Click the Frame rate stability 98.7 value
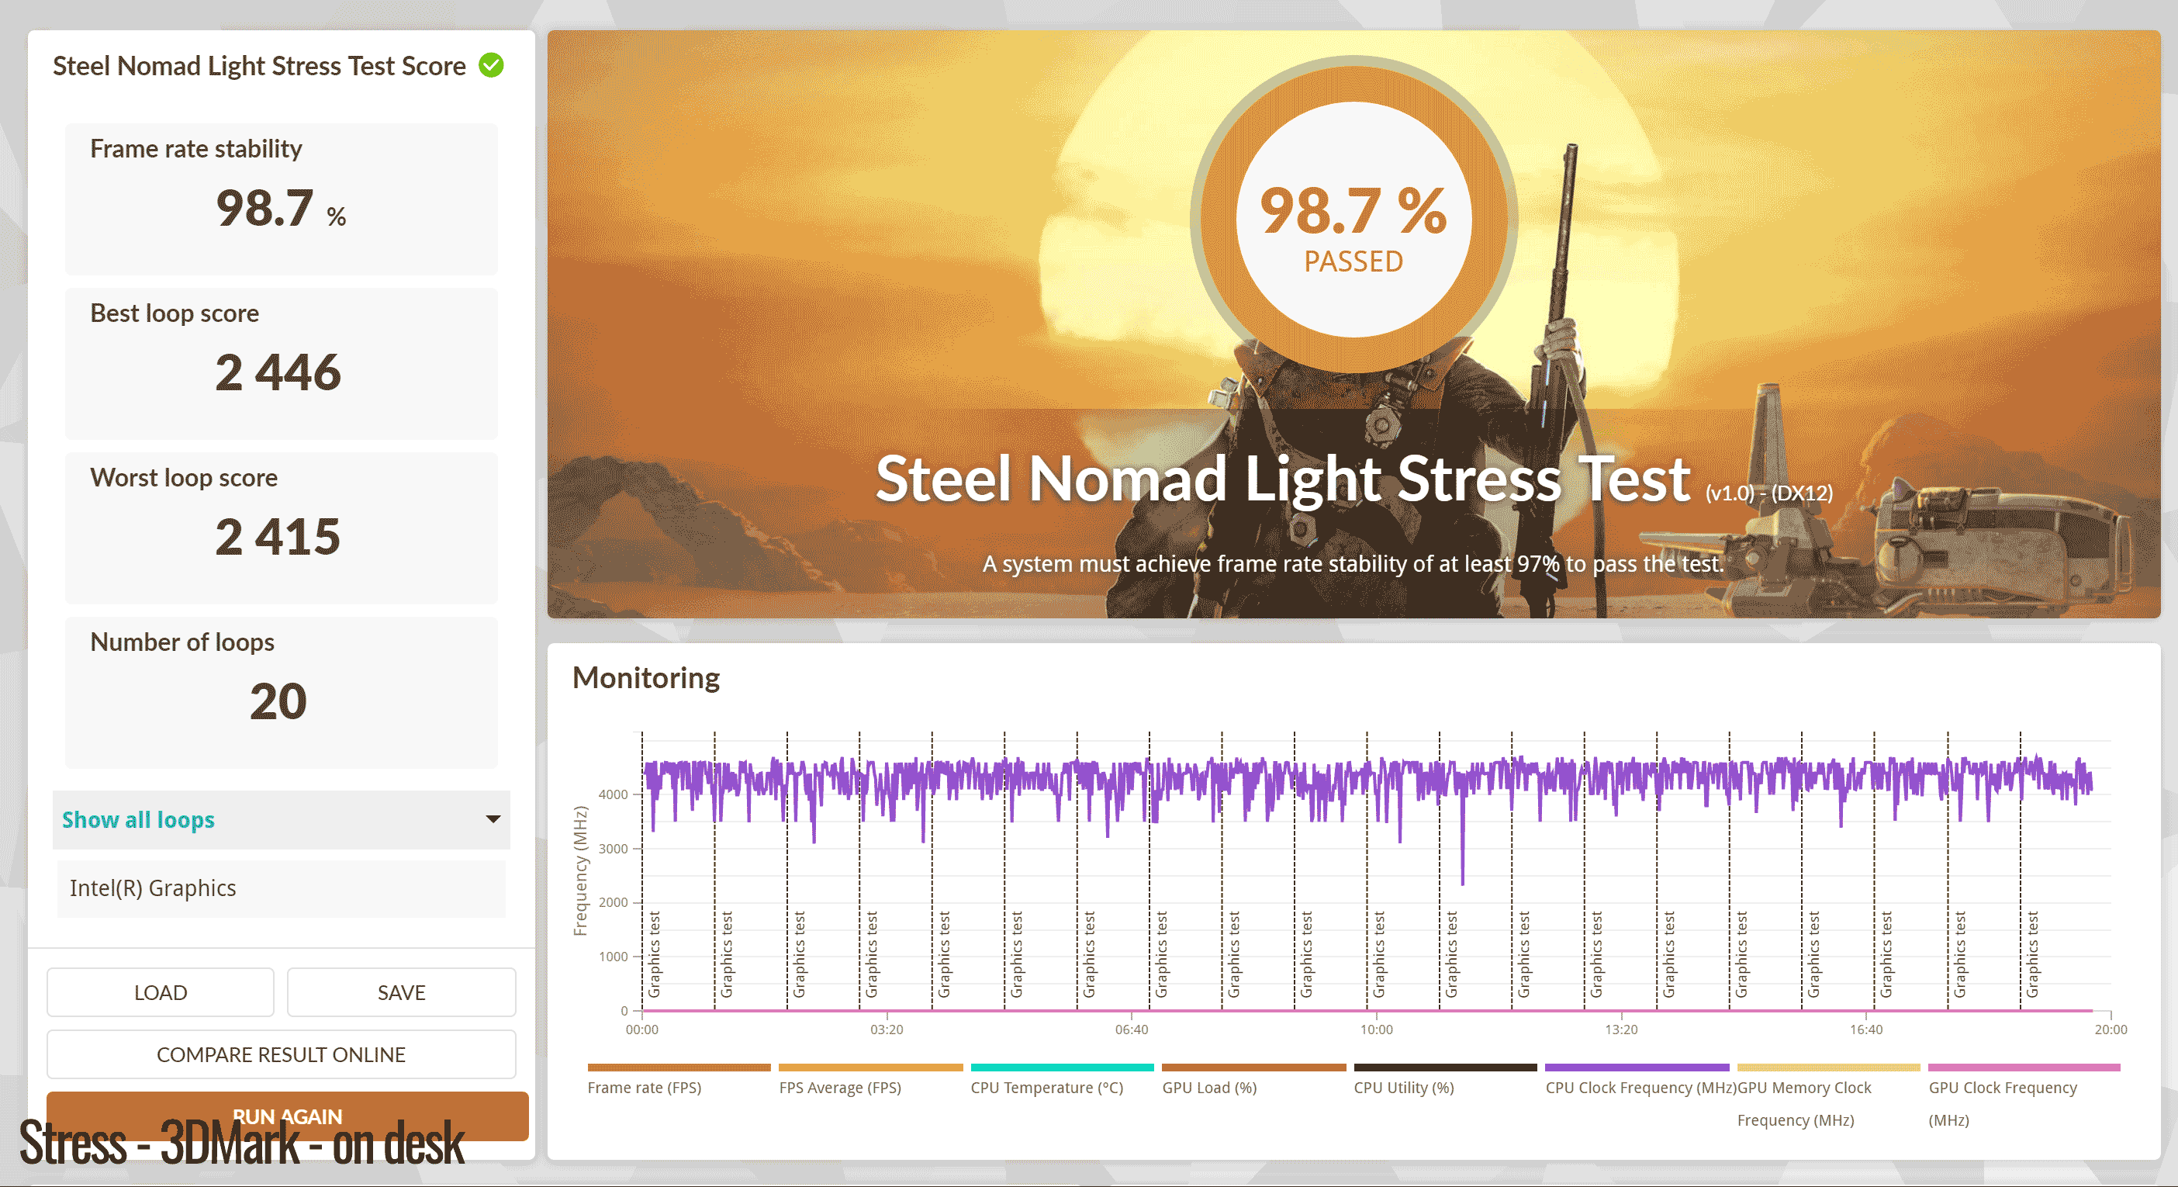 click(281, 208)
